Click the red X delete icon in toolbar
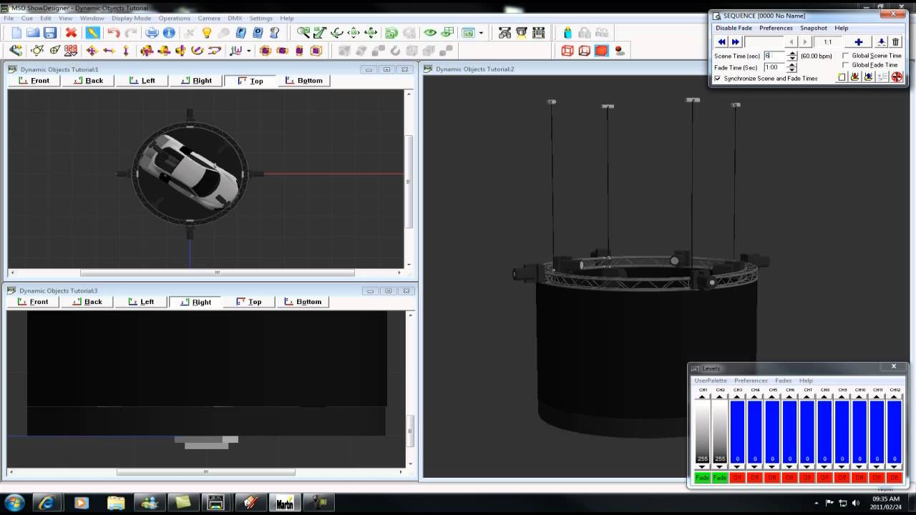916x515 pixels. click(x=71, y=33)
